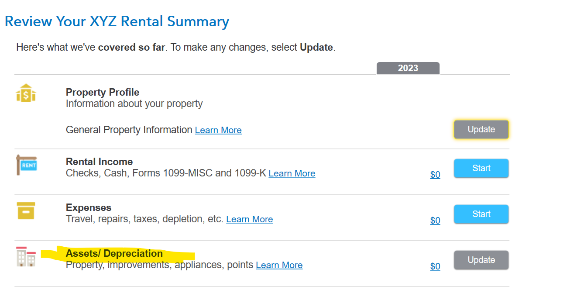Click the $0 amount for Assets/Depreciation

pos(435,266)
